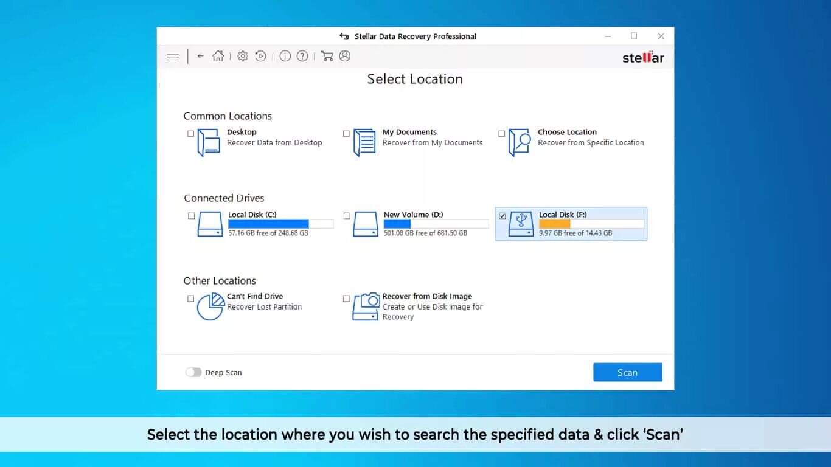The height and width of the screenshot is (467, 831).
Task: Click the Choose Location magnifier icon
Action: (520, 142)
